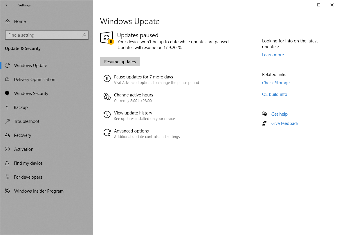Image resolution: width=339 pixels, height=235 pixels.
Task: Click the Give feedback person icon
Action: (x=264, y=123)
